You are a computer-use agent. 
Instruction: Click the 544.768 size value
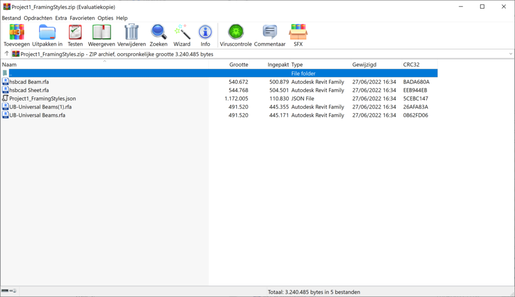(238, 90)
